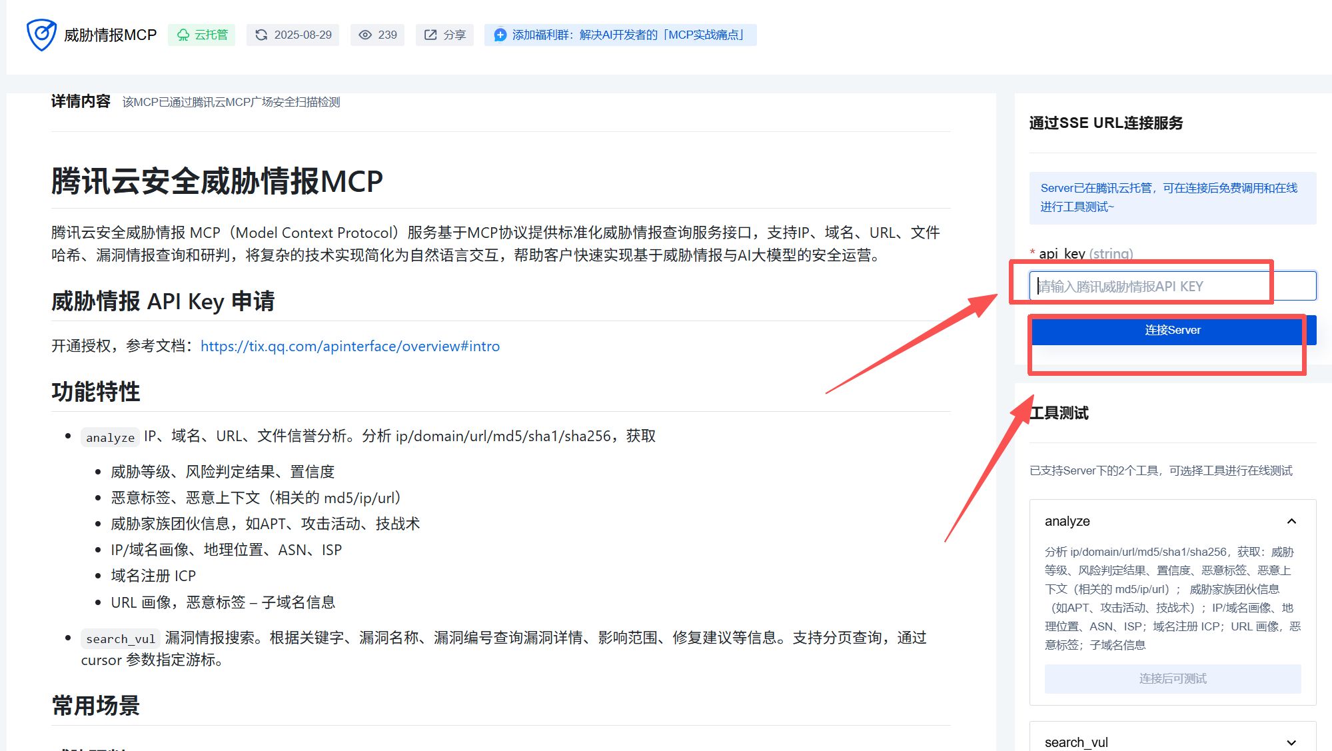Click the 已支持Server下的2个工具 description
1332x751 pixels.
pyautogui.click(x=1161, y=470)
